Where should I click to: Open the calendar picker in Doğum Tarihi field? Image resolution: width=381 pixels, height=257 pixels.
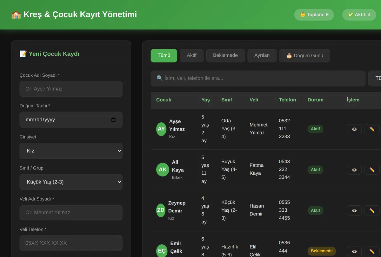114,120
